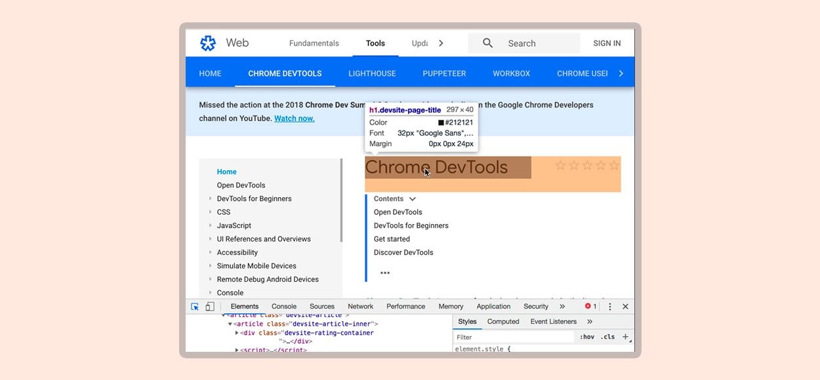Rate the page with the third star

tap(587, 165)
